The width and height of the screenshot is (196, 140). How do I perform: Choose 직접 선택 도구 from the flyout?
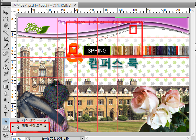pos(32,126)
